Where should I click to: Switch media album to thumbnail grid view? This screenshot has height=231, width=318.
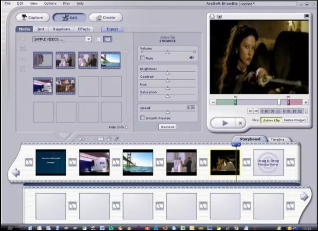tap(108, 39)
